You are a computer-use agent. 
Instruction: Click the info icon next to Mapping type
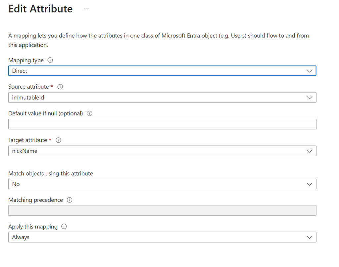coord(50,60)
